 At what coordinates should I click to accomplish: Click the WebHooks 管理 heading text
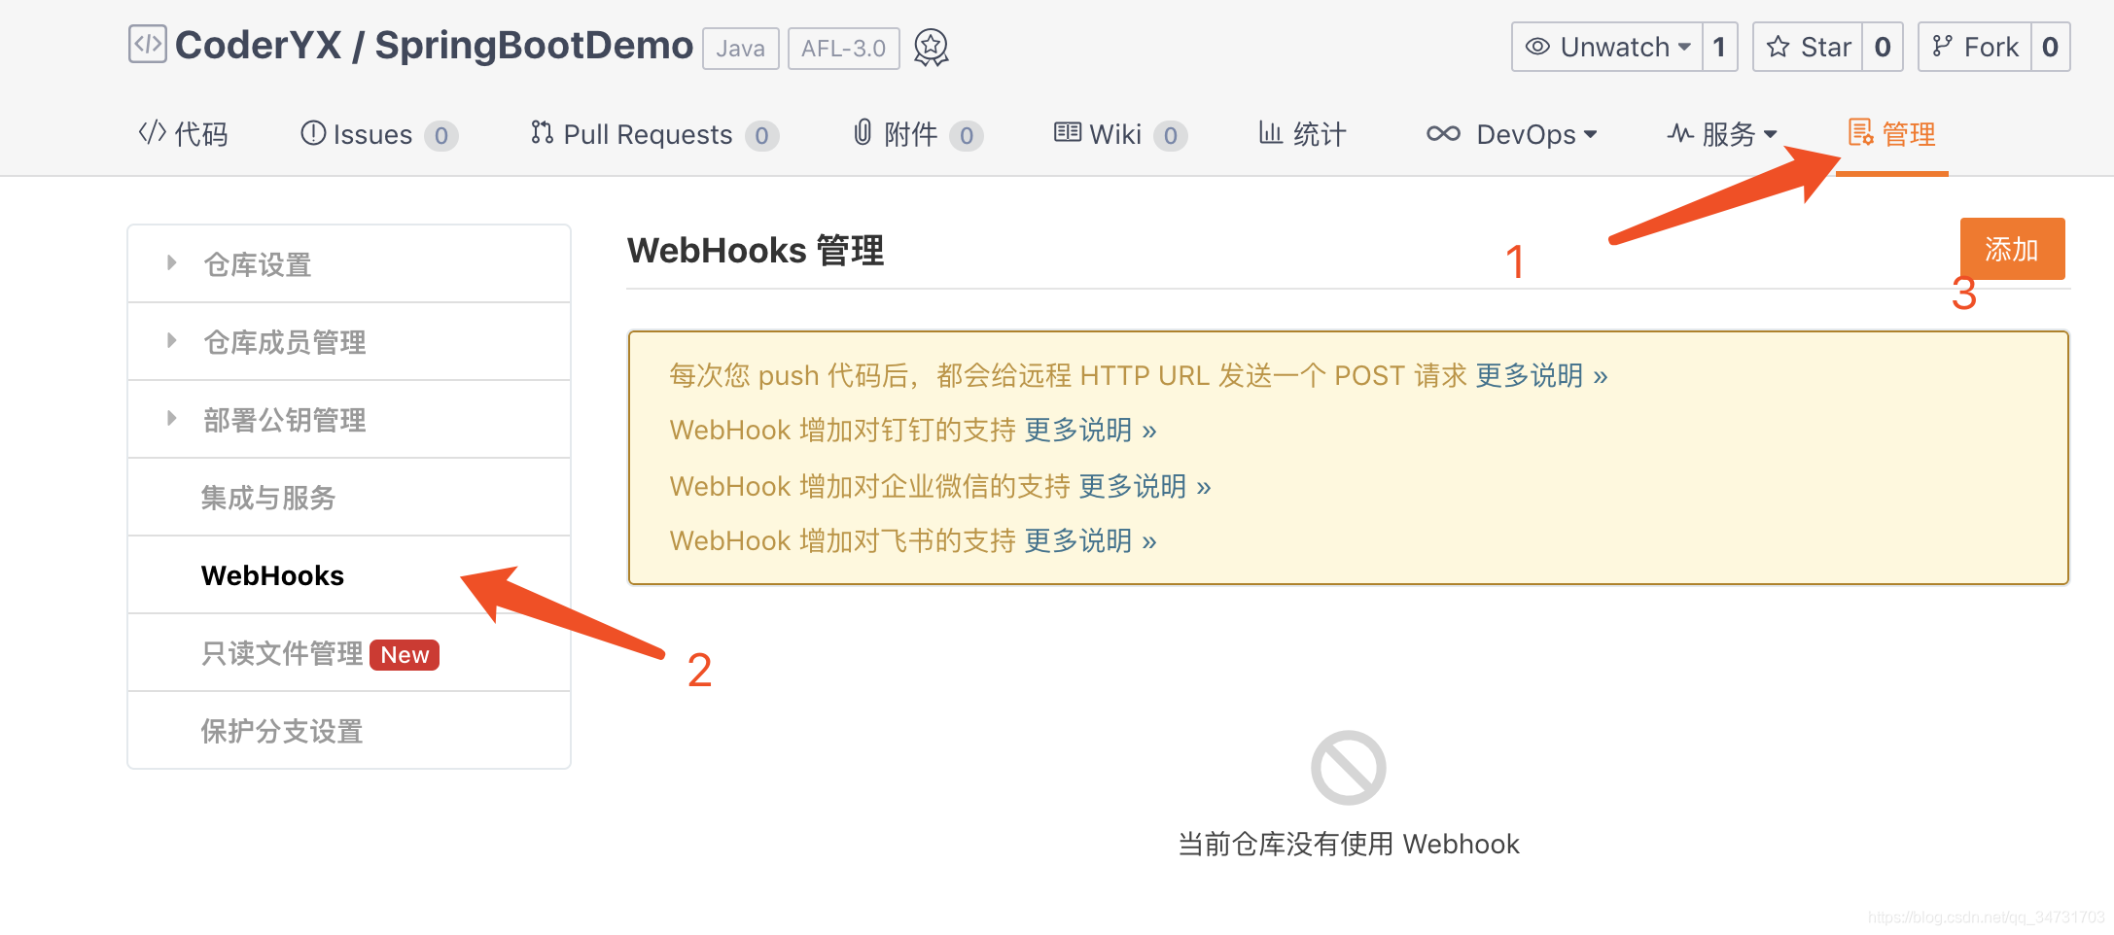756,251
